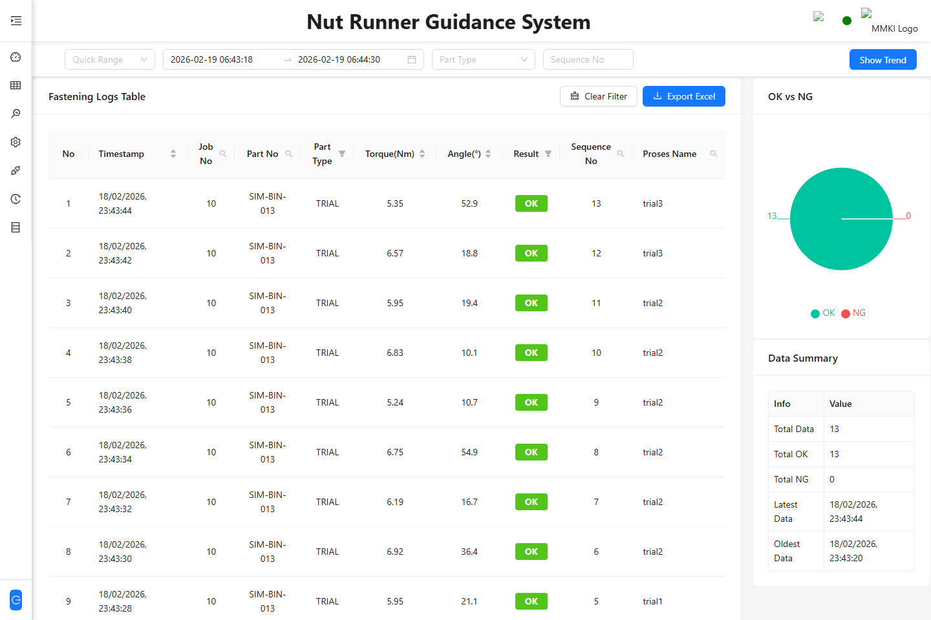Click the Fastening Logs Table heading

pos(97,96)
